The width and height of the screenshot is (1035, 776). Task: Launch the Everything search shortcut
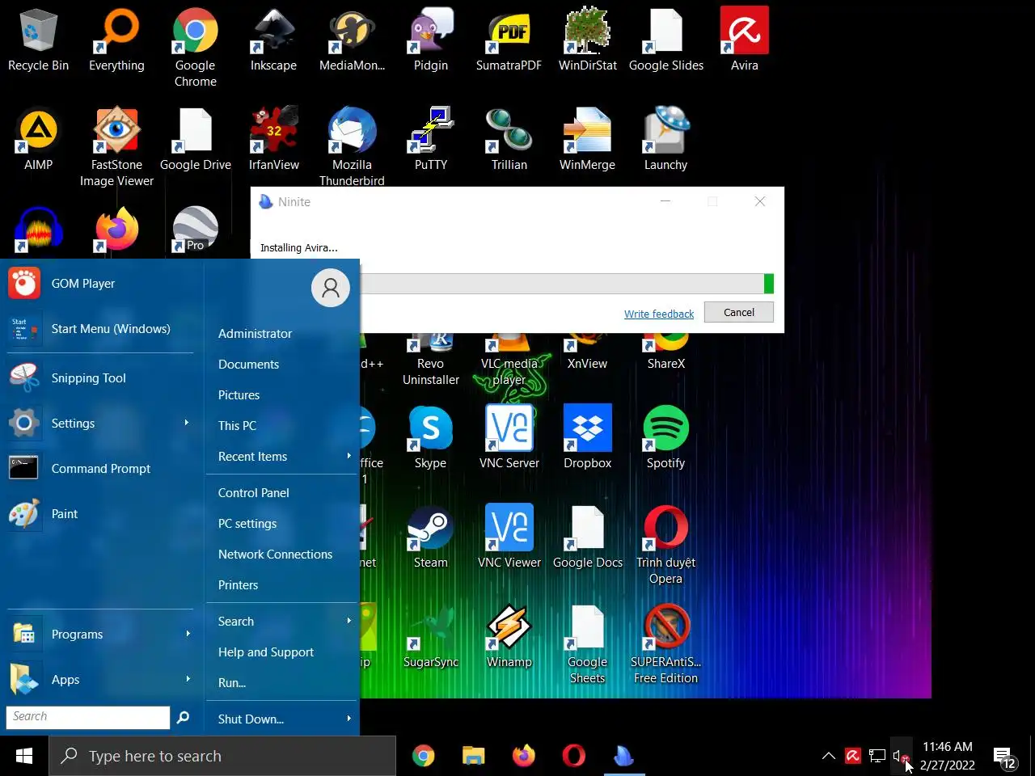pyautogui.click(x=116, y=40)
